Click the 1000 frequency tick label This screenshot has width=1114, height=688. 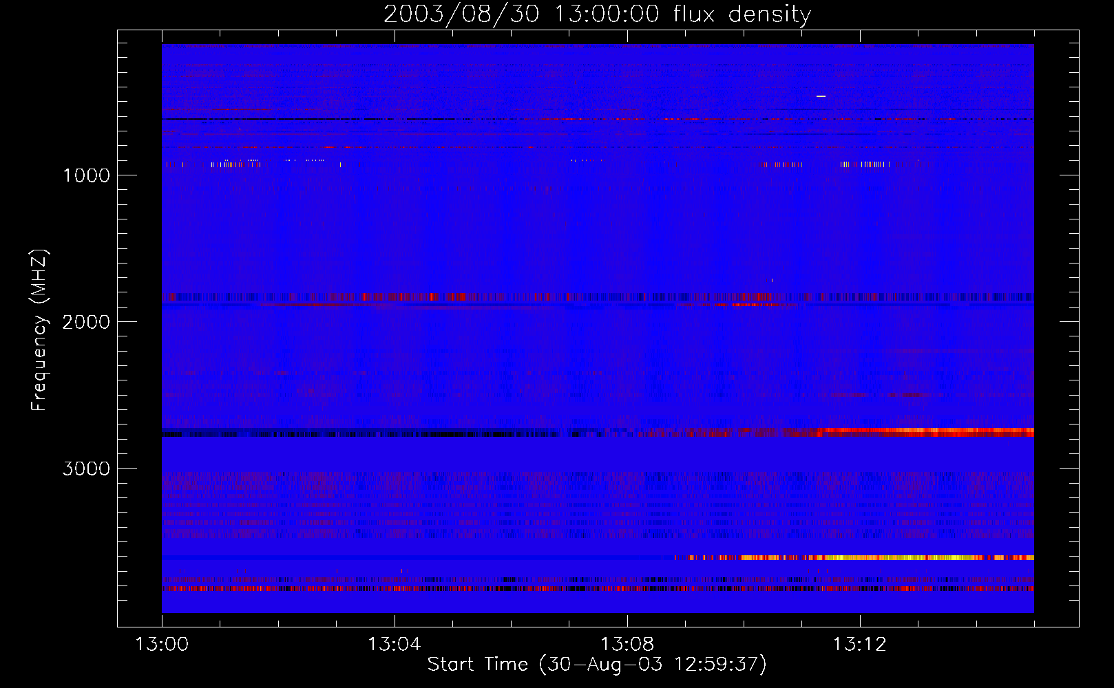86,175
